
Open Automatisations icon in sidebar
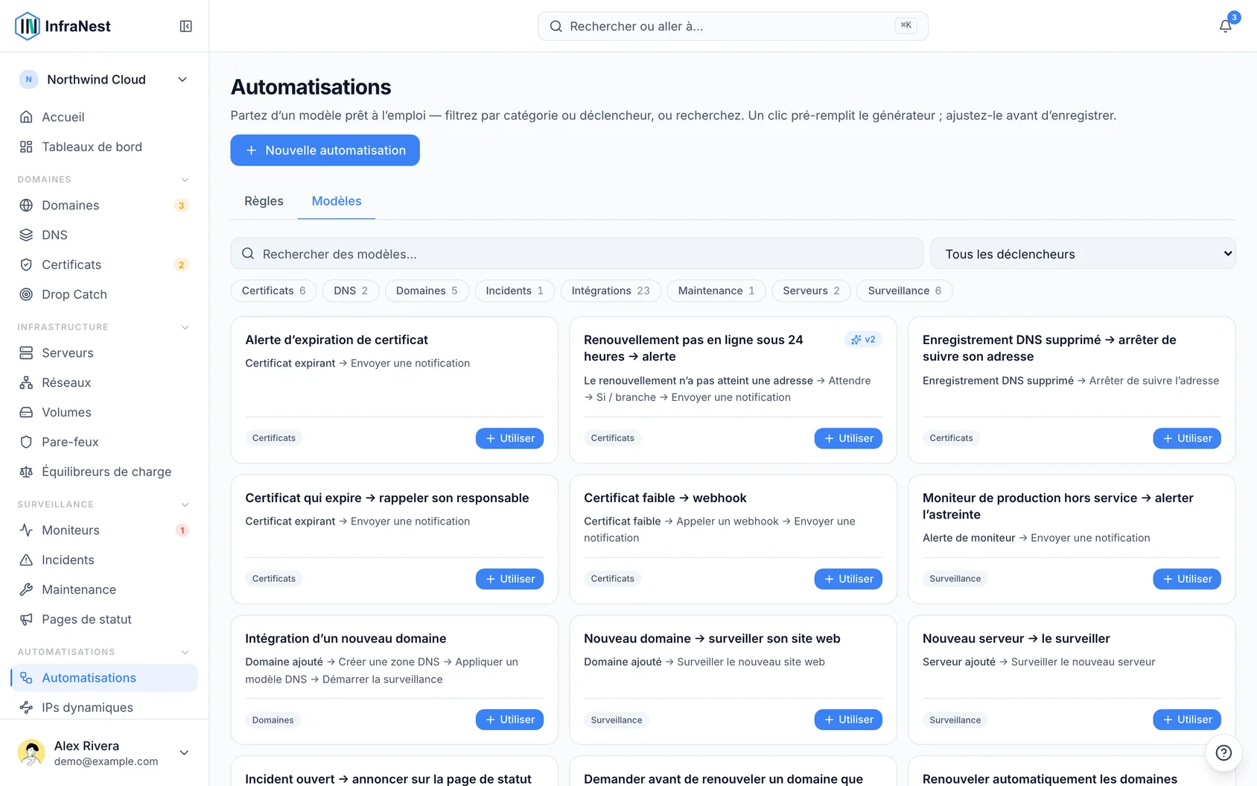click(x=26, y=677)
